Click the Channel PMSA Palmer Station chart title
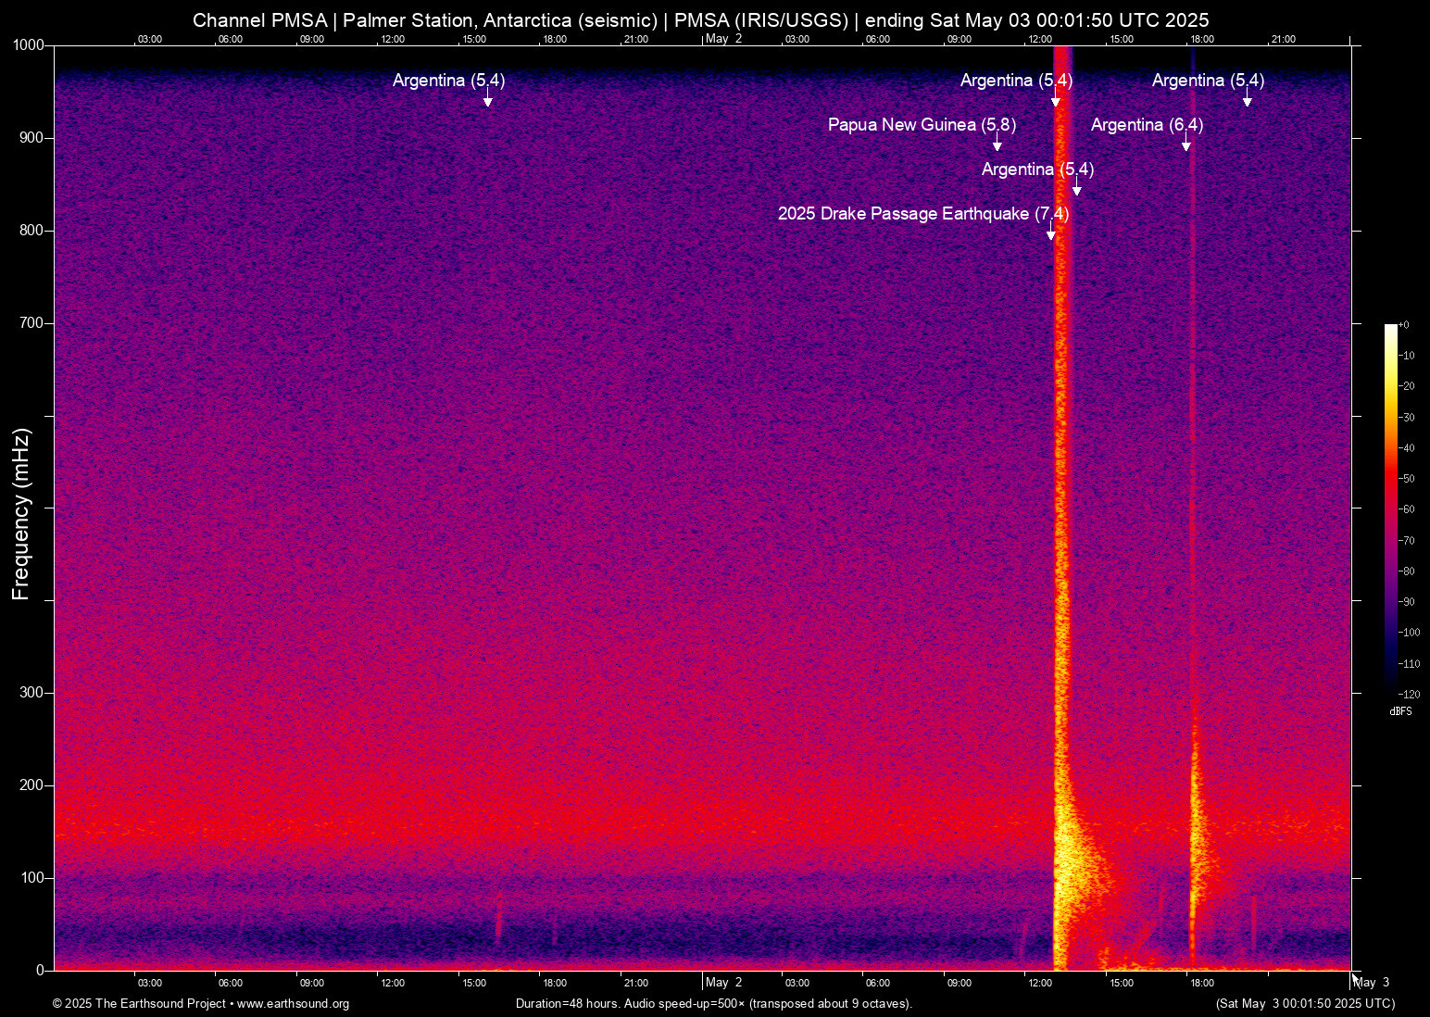1430x1017 pixels. pos(700,20)
